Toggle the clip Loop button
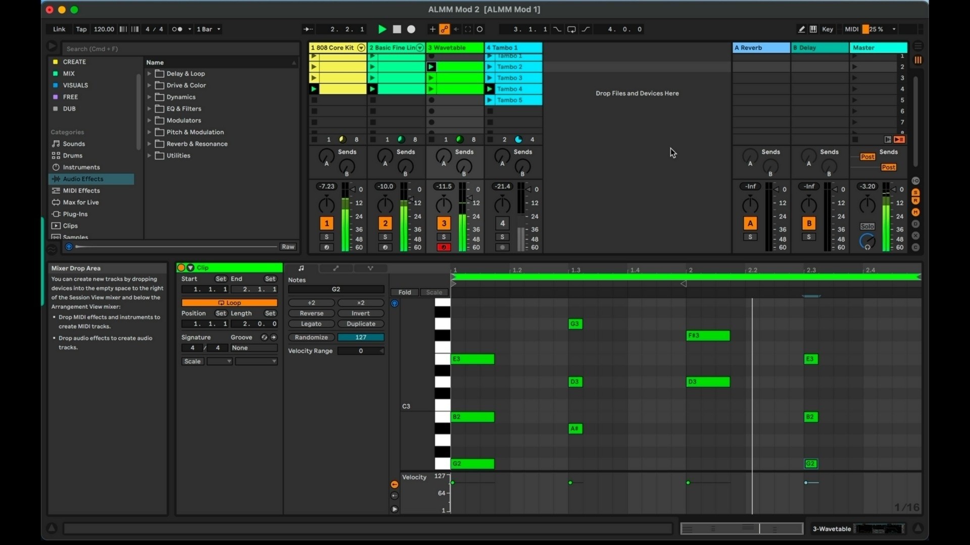The width and height of the screenshot is (970, 545). pos(229,303)
